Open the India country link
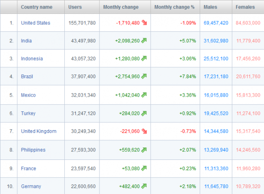Screen dimensions: 264x194 (26, 41)
